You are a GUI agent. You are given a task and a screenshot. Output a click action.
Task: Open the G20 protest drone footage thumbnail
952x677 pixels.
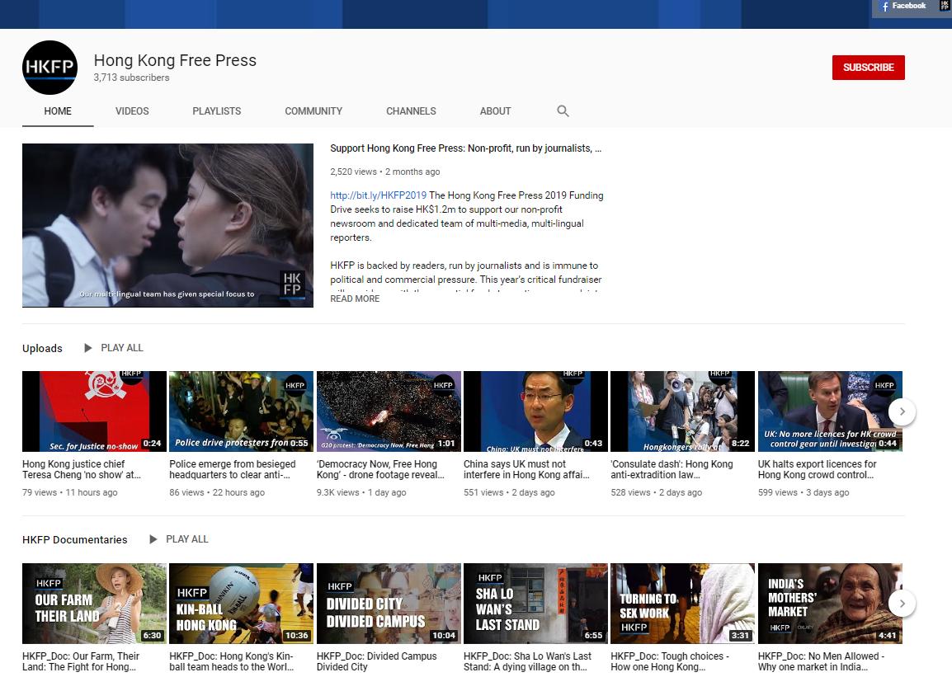pyautogui.click(x=389, y=411)
